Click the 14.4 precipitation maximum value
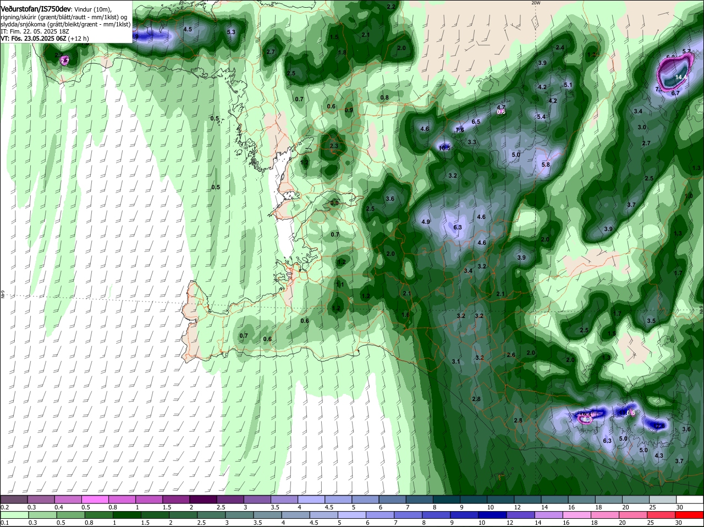This screenshot has height=527, width=704. click(x=681, y=78)
